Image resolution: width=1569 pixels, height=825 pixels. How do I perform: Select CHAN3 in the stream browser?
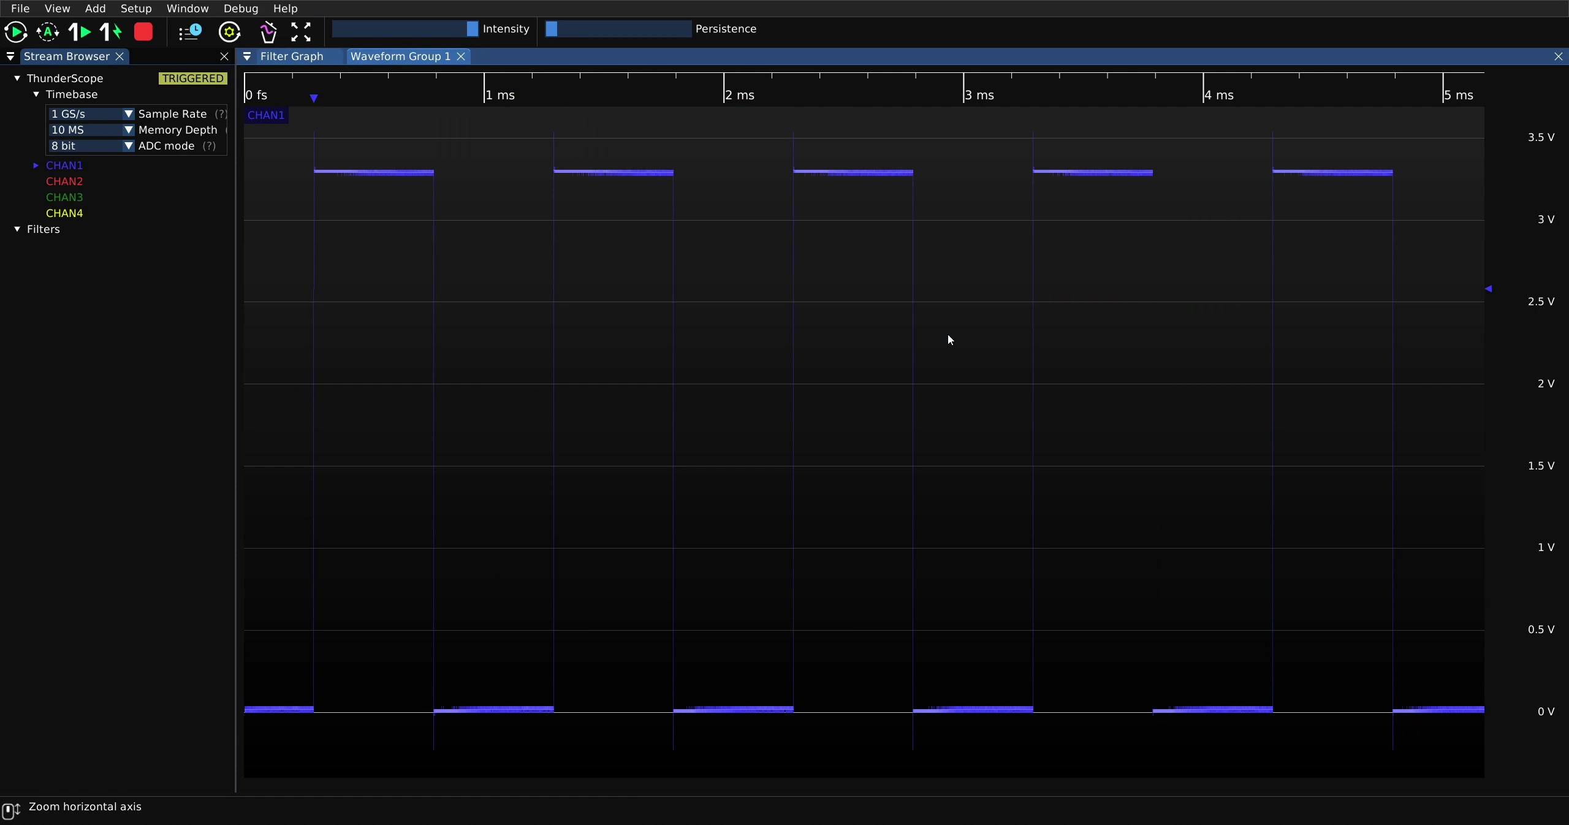64,197
